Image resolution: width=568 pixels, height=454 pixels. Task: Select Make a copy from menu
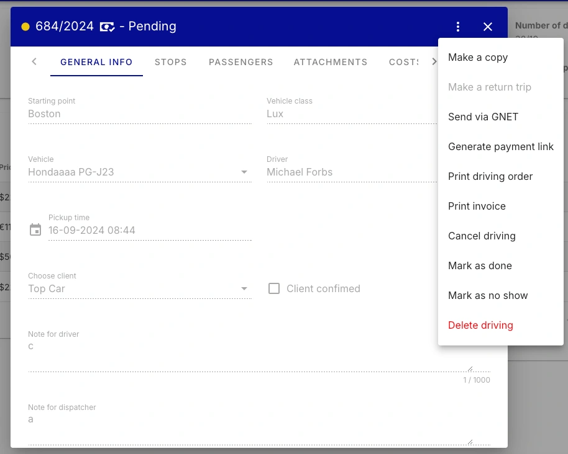coord(478,57)
